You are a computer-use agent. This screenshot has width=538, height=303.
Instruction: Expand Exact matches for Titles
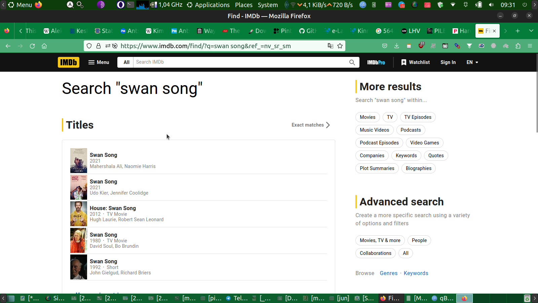311,125
